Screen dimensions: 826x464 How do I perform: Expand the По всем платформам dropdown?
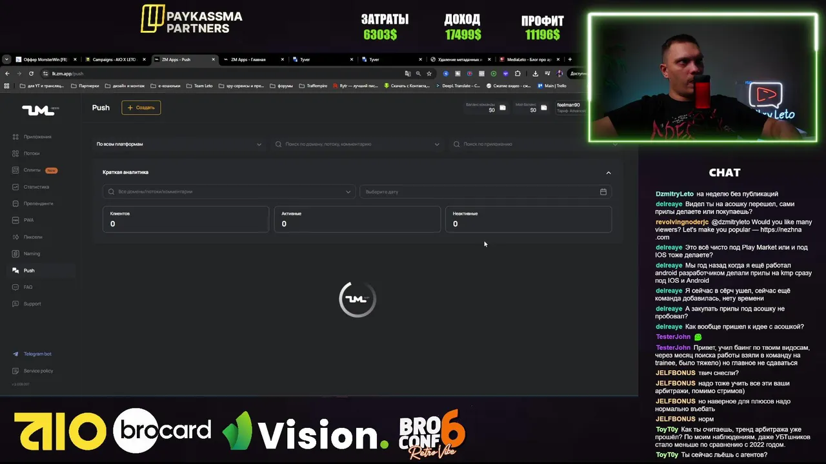179,144
